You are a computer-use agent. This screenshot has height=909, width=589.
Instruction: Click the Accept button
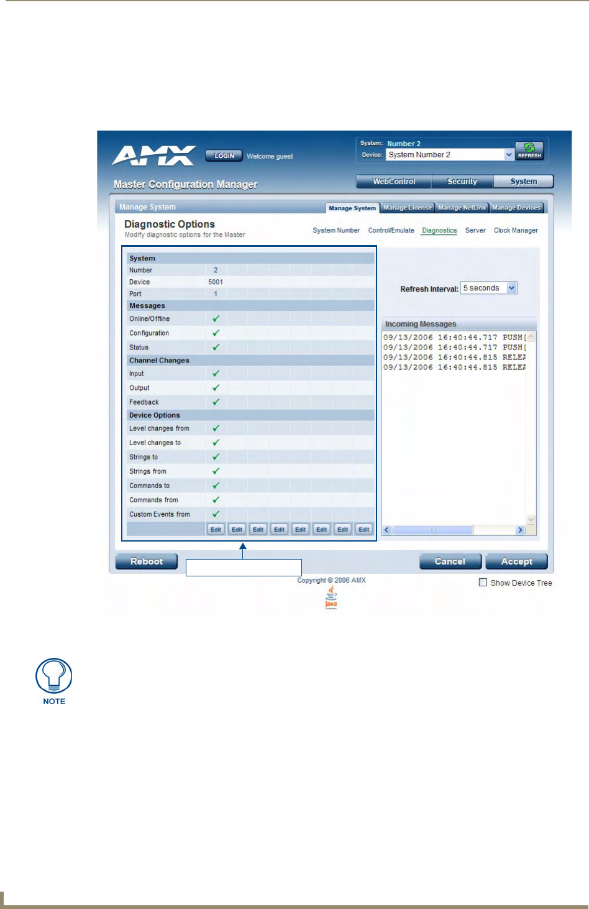point(517,561)
